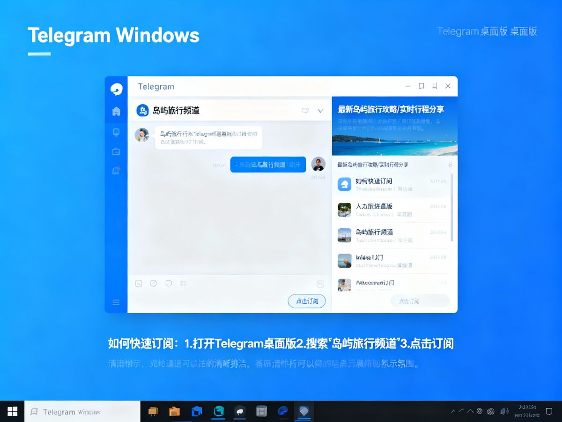The image size is (562, 422).
Task: Click the briefcase icon in the sidebar
Action: pyautogui.click(x=116, y=151)
